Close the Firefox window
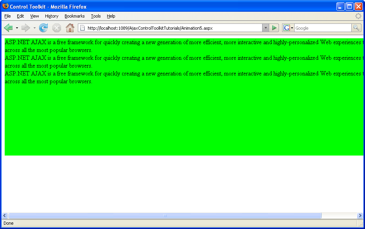 (358, 7)
